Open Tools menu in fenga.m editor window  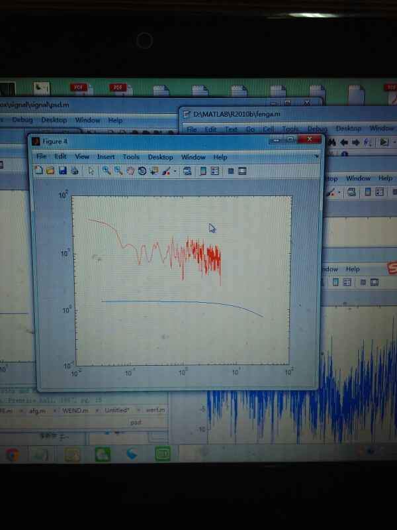pos(290,129)
